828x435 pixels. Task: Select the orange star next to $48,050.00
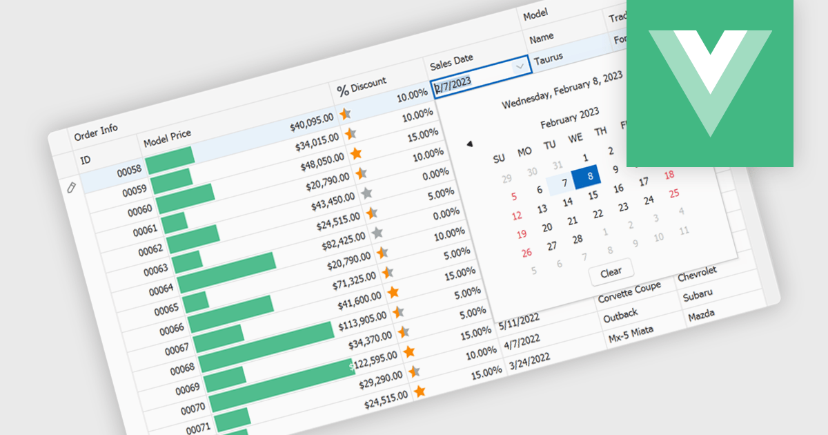(355, 153)
